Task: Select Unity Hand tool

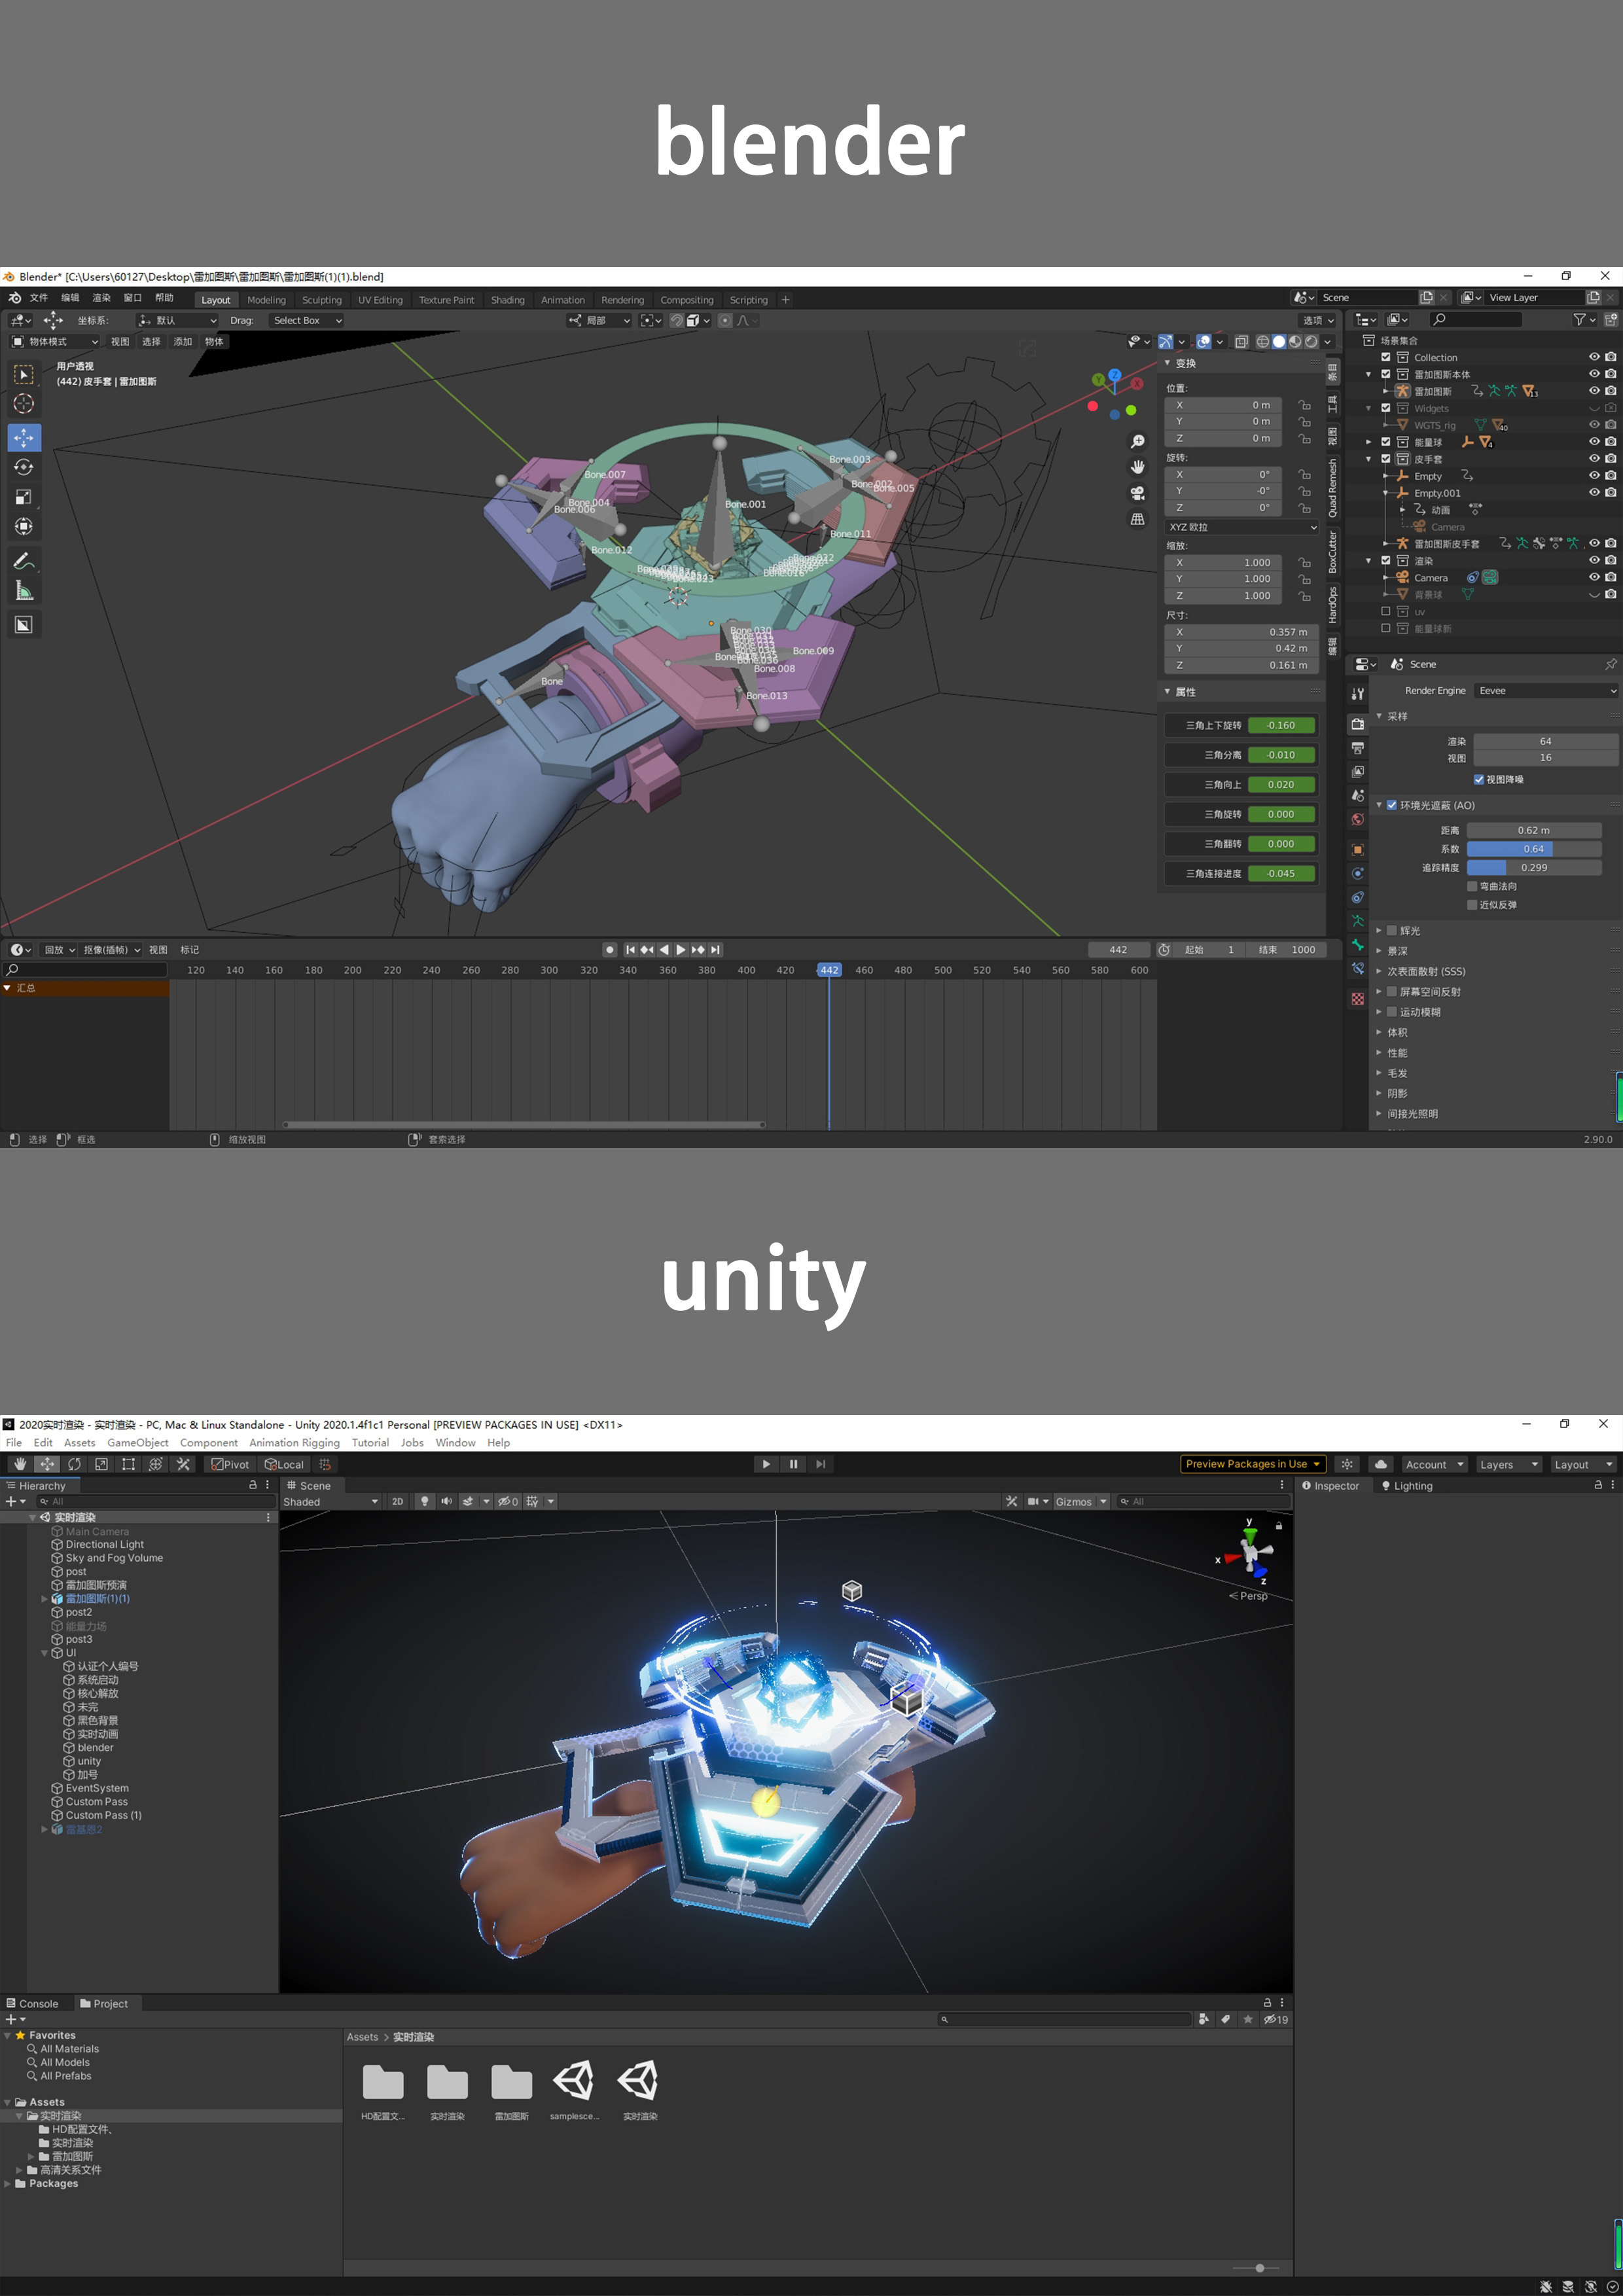Action: point(20,1464)
